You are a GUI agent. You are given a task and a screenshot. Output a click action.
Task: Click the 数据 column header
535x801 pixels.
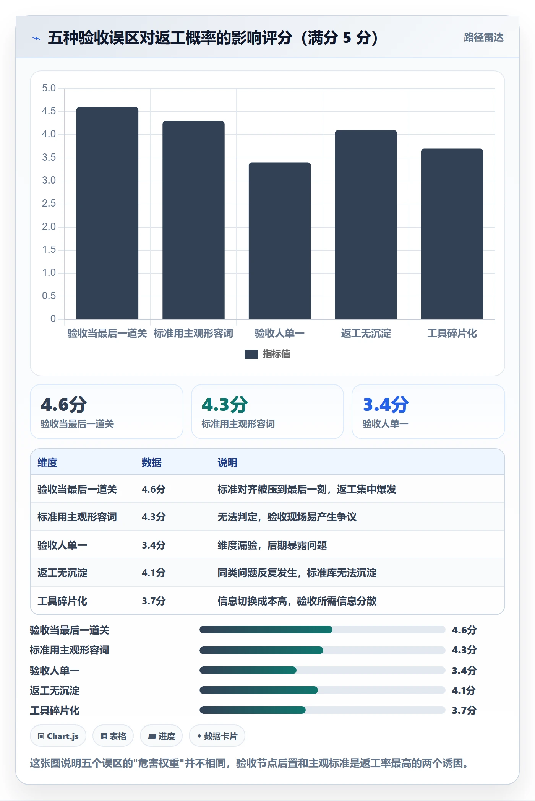tap(152, 462)
